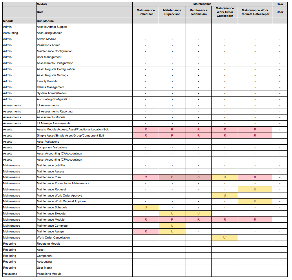Select the Maintenance Techniciam header cell

pos(198,12)
